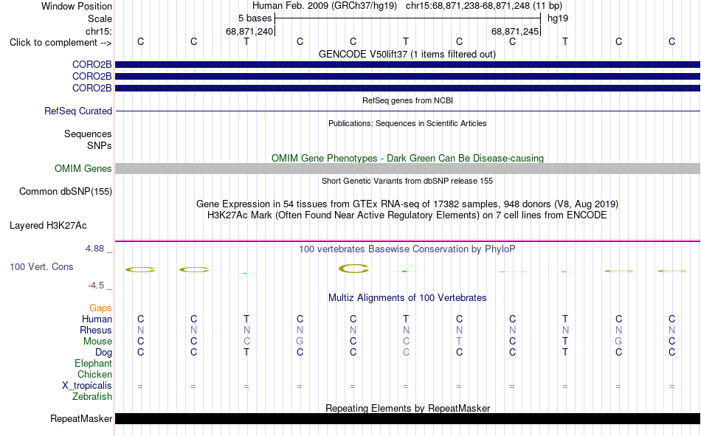
Task: Click the -4.5 PhyloP scale minimum
Action: coord(96,286)
